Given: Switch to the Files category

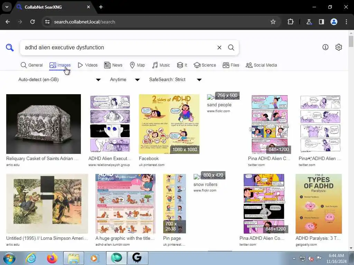Looking at the screenshot, I should [231, 65].
